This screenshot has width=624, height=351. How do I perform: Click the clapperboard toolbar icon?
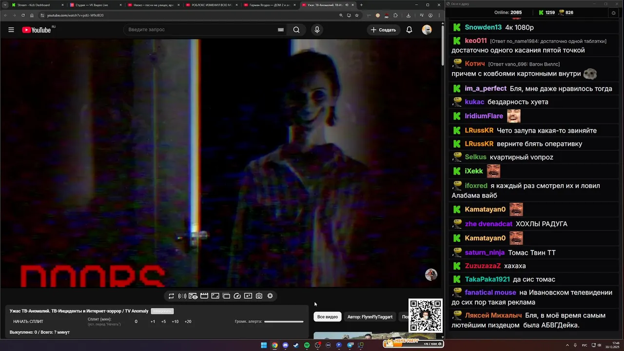(x=204, y=296)
